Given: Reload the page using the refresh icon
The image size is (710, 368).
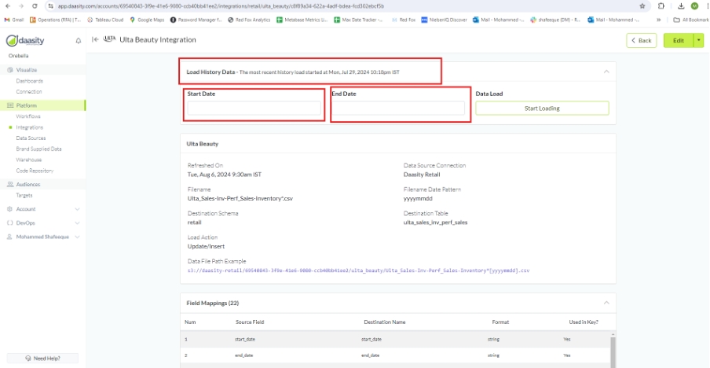Looking at the screenshot, I should pyautogui.click(x=35, y=6).
